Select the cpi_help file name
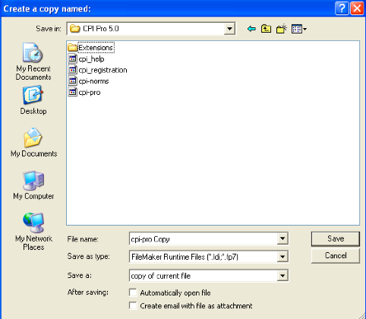This screenshot has height=319, width=366. [x=91, y=59]
